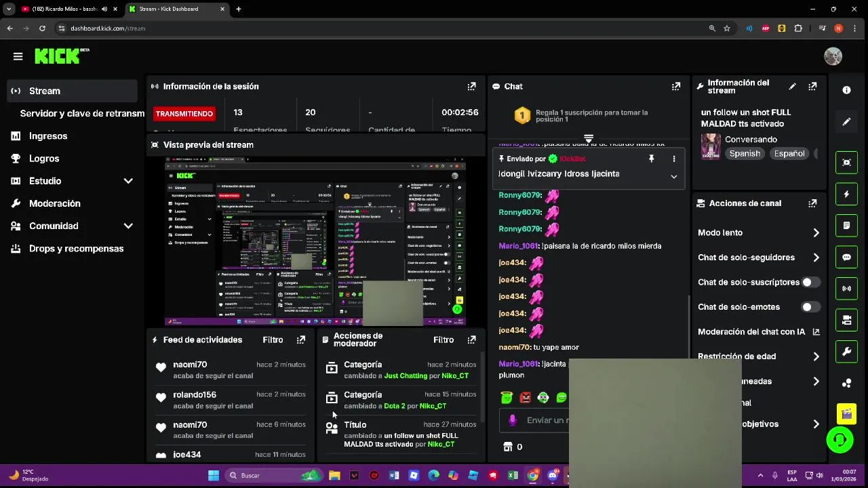Screen dimensions: 868x488
Task: Open Modo lento options
Action: 758,232
